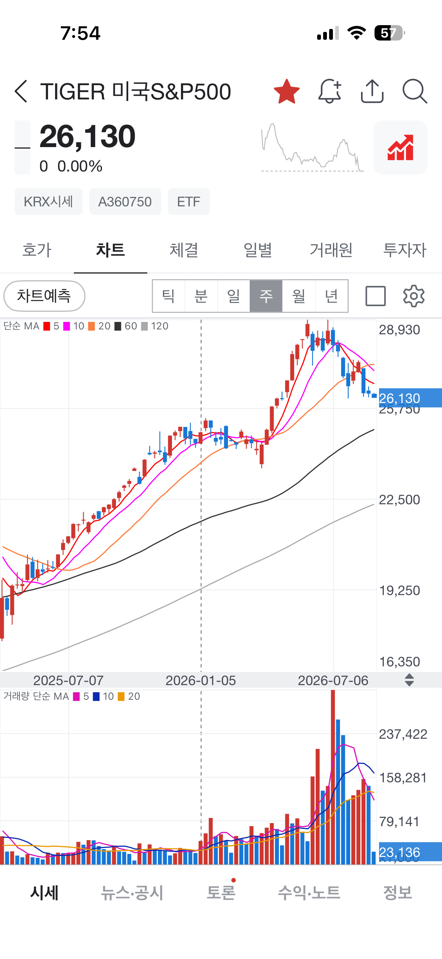Select the 시세 bottom tab

44,893
